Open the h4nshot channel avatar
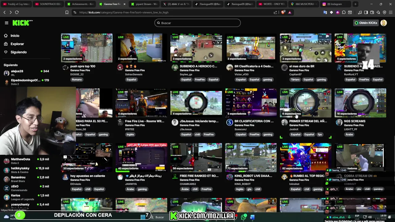Viewport: 395px width, 222px height. coord(284,177)
